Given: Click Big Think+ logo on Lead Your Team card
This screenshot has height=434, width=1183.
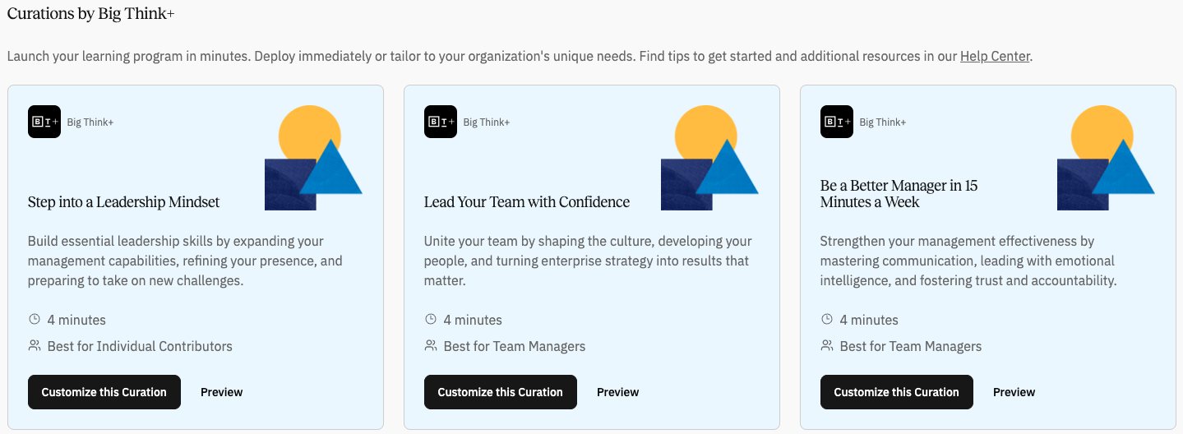Looking at the screenshot, I should tap(441, 122).
